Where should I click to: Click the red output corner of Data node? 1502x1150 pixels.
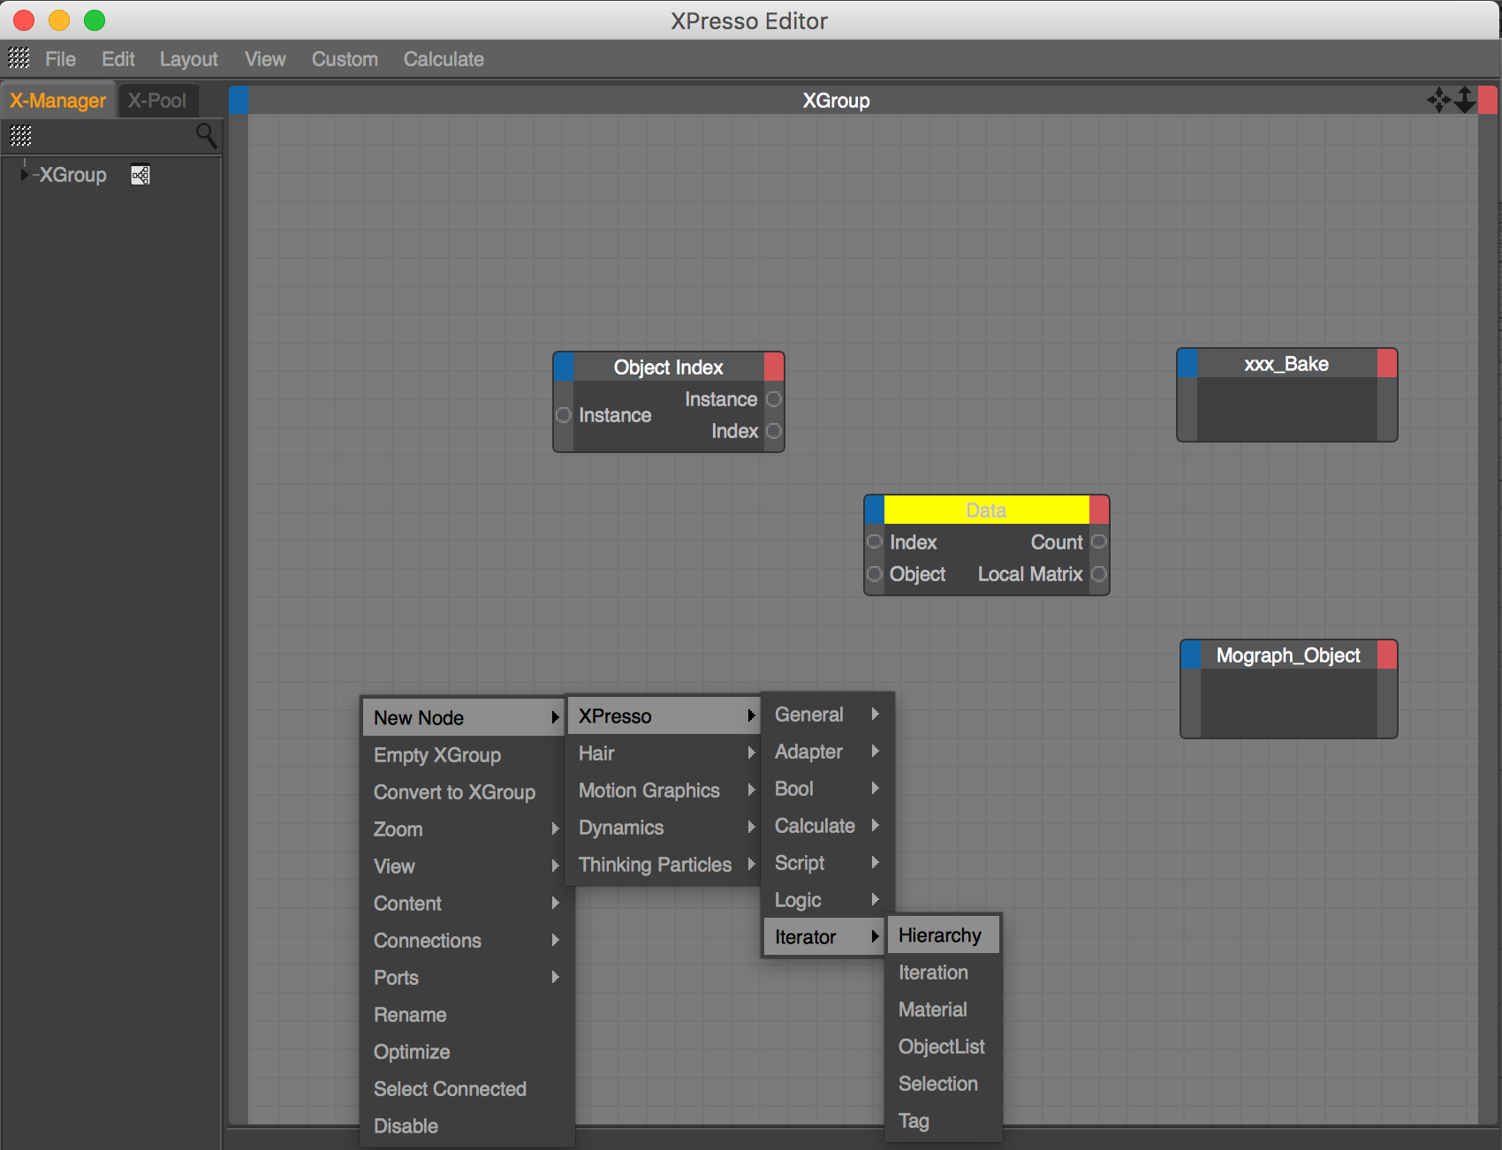tap(1099, 510)
